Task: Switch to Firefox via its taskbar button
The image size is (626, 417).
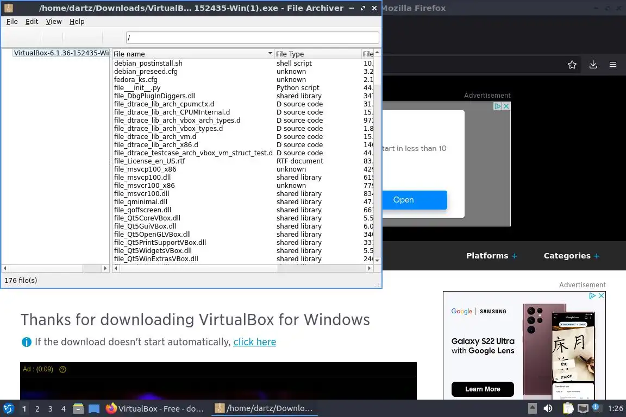Action: pos(155,409)
